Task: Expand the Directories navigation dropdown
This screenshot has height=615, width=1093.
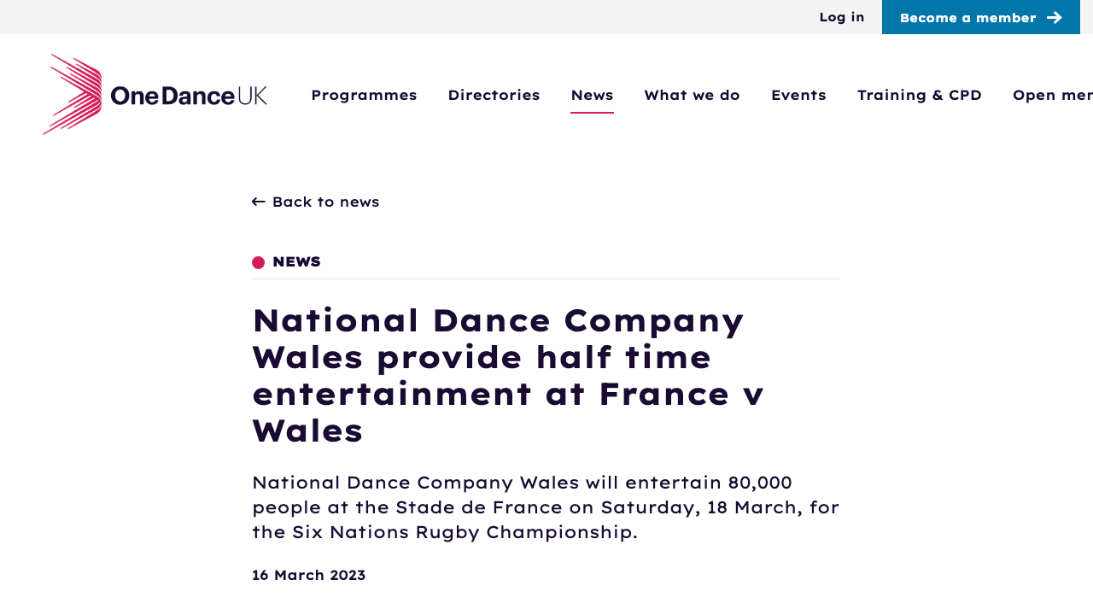Action: [494, 93]
